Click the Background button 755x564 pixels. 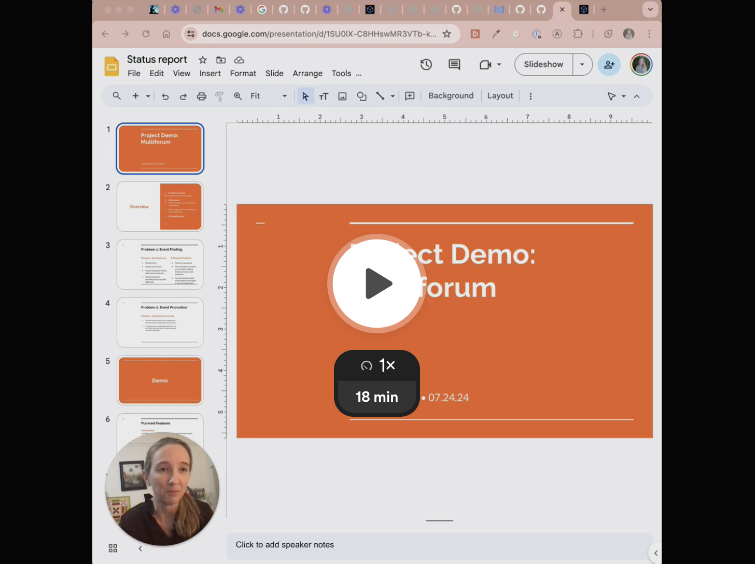click(x=451, y=96)
